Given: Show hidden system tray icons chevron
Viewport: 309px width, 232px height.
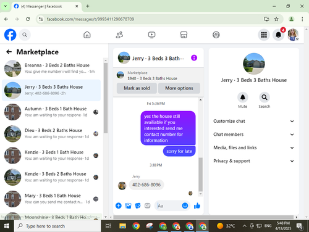Looking at the screenshot, I should click(x=244, y=226).
